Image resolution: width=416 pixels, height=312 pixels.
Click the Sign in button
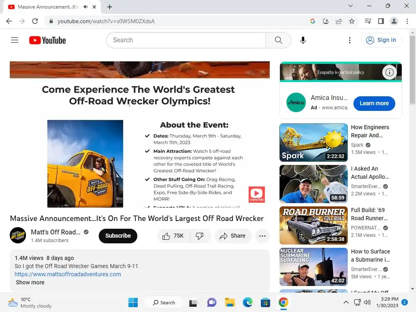click(381, 40)
